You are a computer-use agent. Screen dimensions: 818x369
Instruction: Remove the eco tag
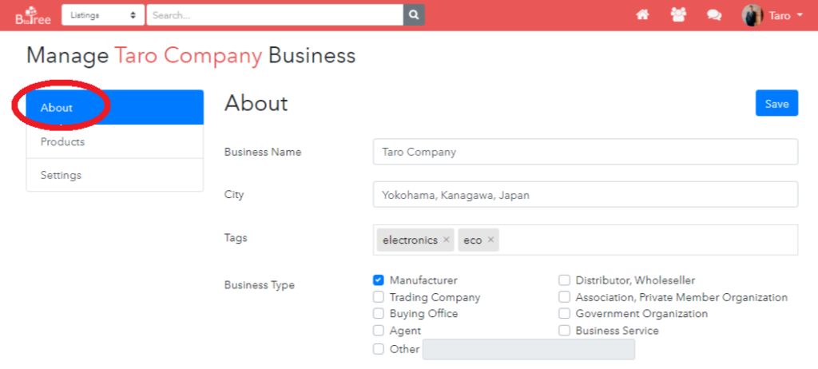490,240
